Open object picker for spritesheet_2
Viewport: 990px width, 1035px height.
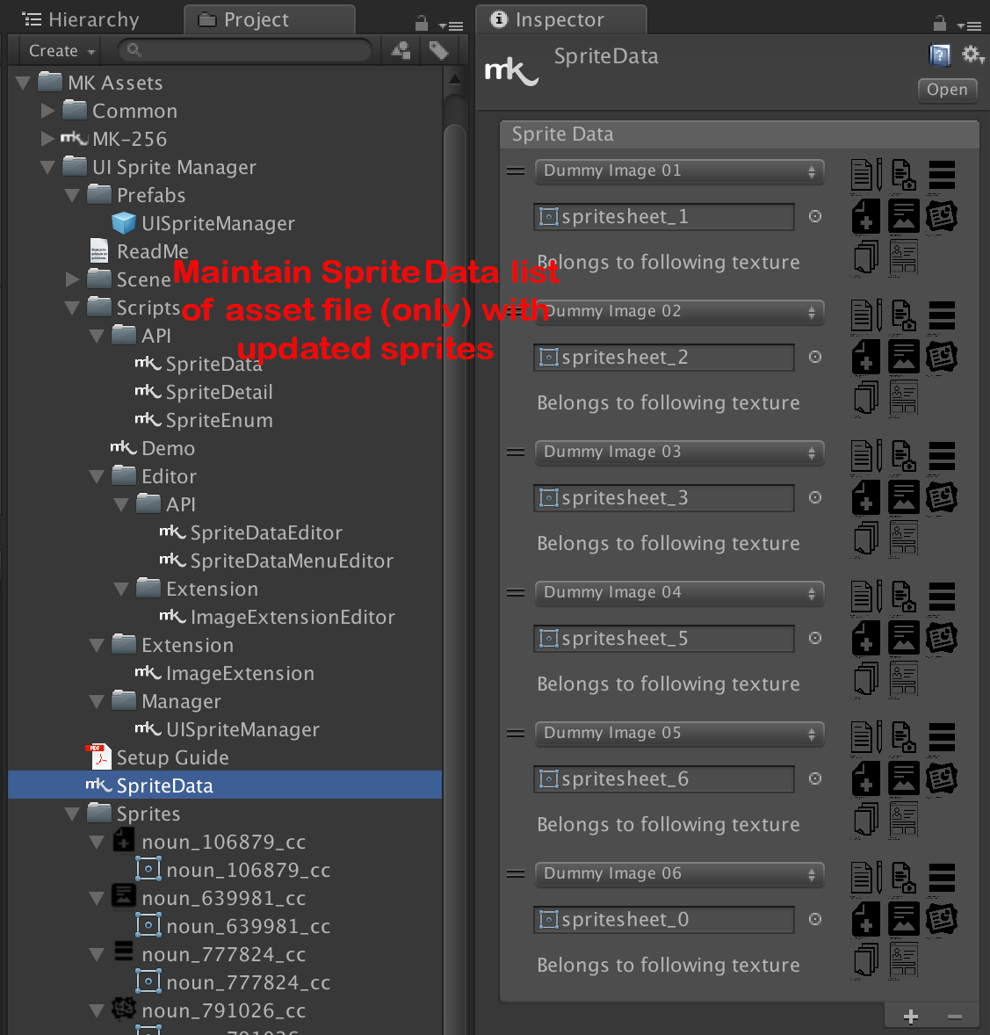[815, 357]
